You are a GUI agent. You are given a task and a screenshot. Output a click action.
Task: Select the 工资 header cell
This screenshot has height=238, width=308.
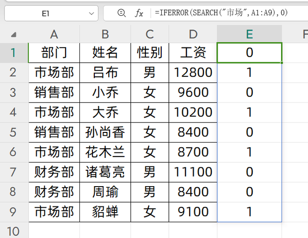click(x=193, y=52)
